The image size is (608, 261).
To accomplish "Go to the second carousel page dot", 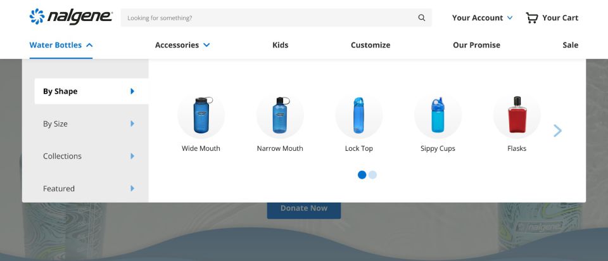I will pos(372,175).
